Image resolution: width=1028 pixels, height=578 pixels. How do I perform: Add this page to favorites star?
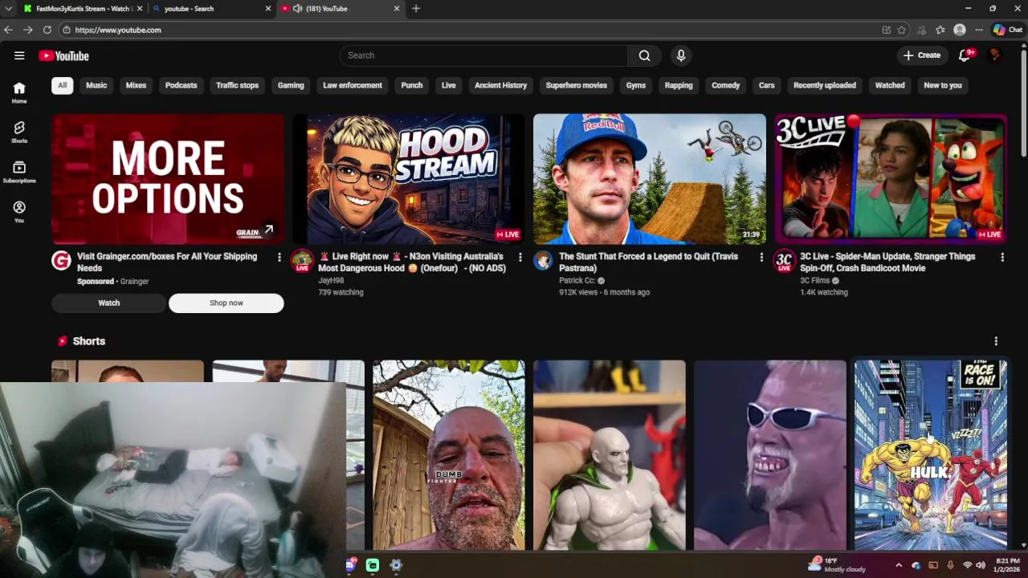pos(902,30)
